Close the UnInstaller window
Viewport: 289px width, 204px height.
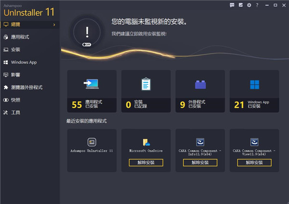pyautogui.click(x=284, y=5)
